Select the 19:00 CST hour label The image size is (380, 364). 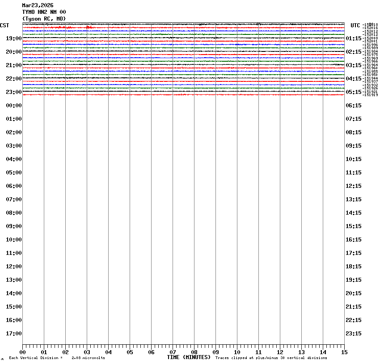click(13, 38)
